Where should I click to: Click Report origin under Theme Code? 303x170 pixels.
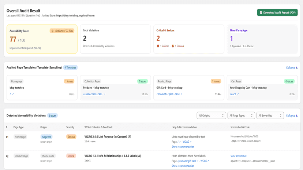click(46, 161)
